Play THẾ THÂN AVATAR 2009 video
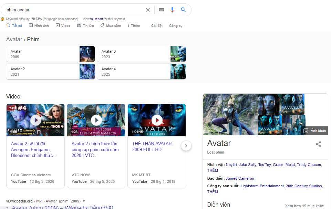Screen dimensions: 331x209 point(157,120)
